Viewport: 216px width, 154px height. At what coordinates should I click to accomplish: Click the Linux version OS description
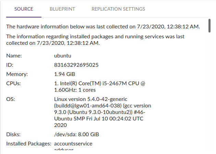click(x=103, y=112)
